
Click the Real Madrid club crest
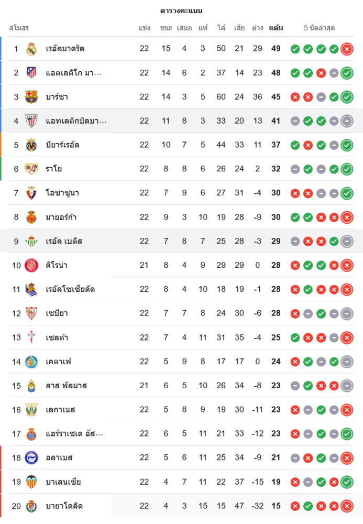31,49
